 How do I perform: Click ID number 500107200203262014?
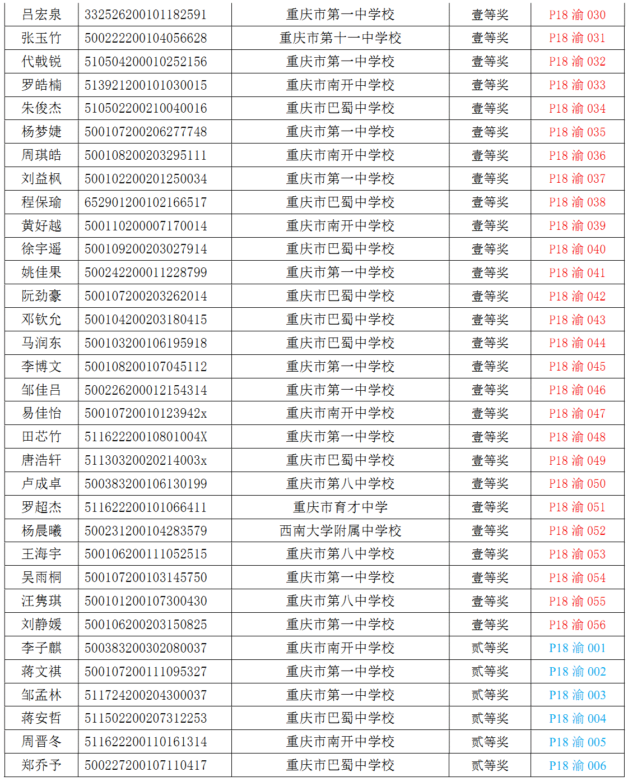click(x=146, y=296)
